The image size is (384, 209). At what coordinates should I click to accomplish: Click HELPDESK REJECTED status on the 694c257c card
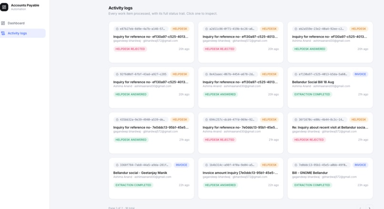click(220, 140)
